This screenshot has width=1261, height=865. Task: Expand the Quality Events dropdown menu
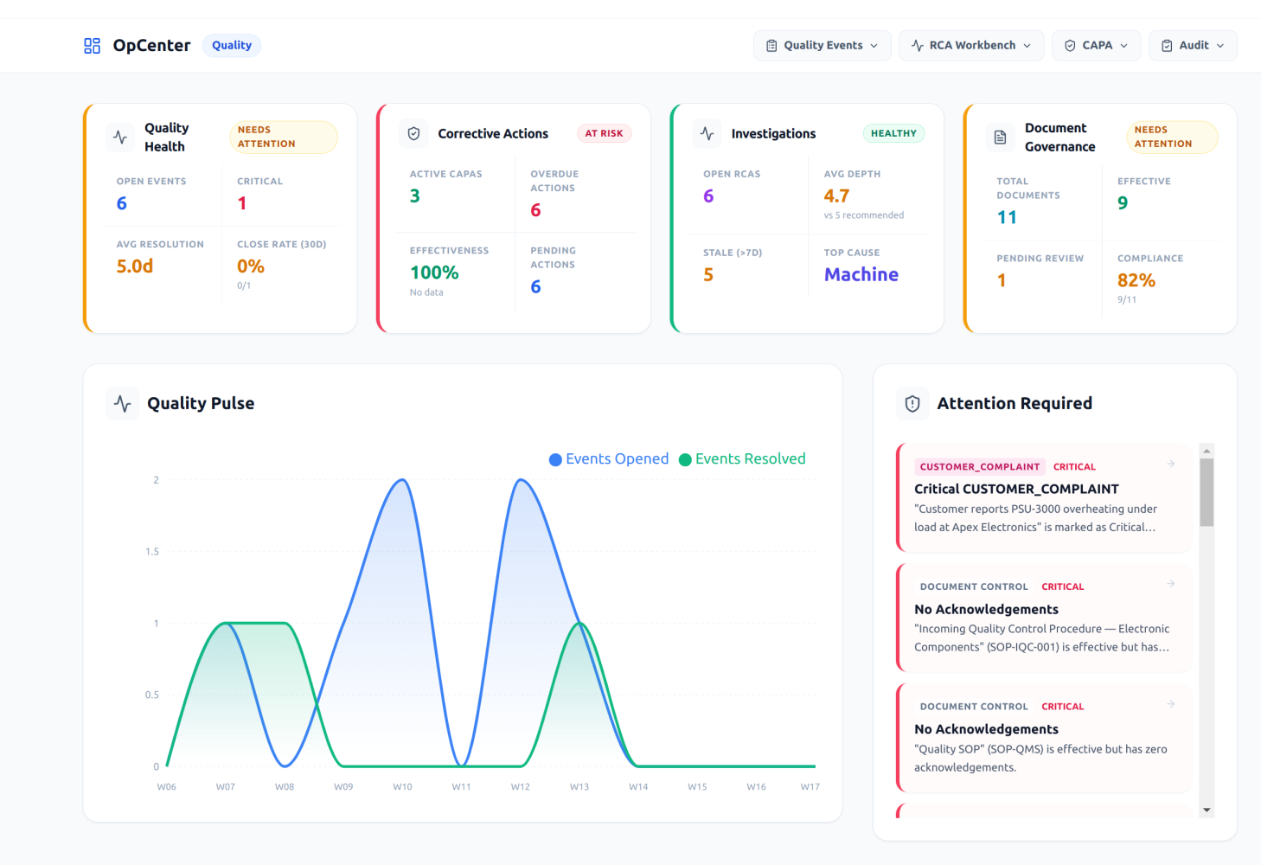[822, 46]
